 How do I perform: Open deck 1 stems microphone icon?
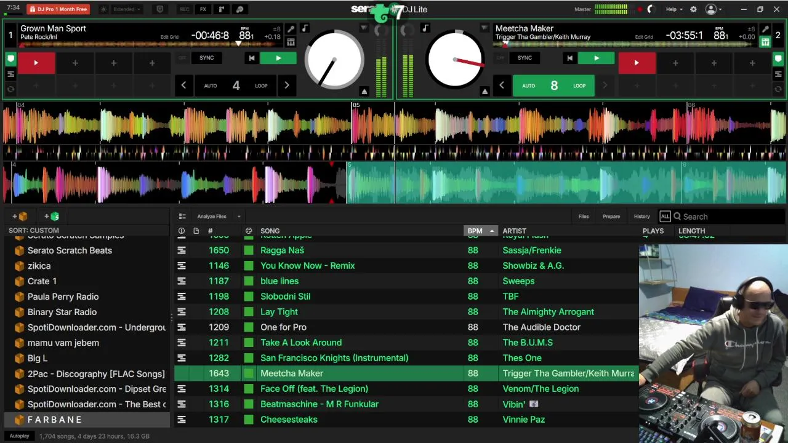[x=291, y=29]
